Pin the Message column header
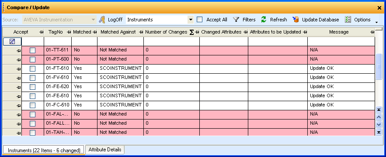The height and width of the screenshot is (157, 386). pyautogui.click(x=372, y=32)
